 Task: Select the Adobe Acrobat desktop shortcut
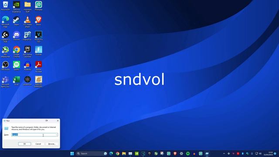[38, 67]
